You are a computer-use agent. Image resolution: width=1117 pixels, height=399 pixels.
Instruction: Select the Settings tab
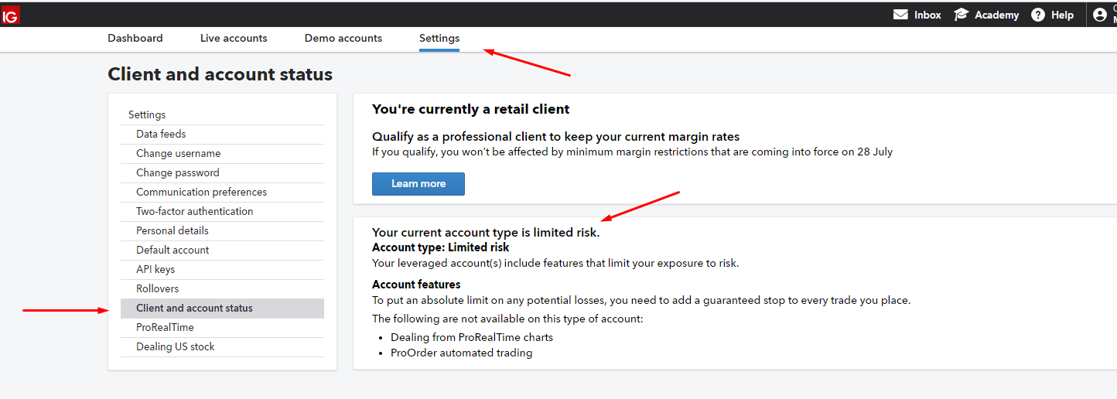pyautogui.click(x=439, y=38)
